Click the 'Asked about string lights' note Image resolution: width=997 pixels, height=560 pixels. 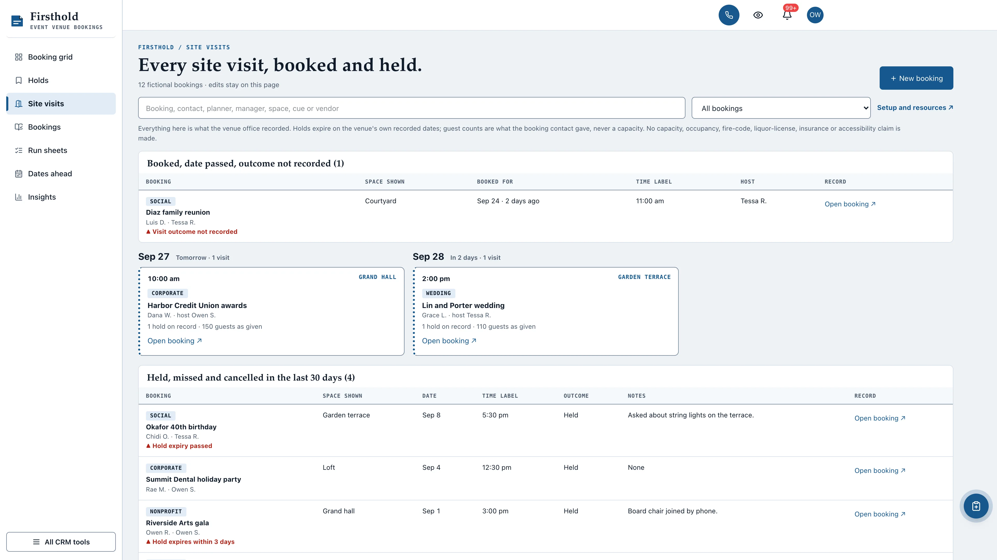[690, 415]
